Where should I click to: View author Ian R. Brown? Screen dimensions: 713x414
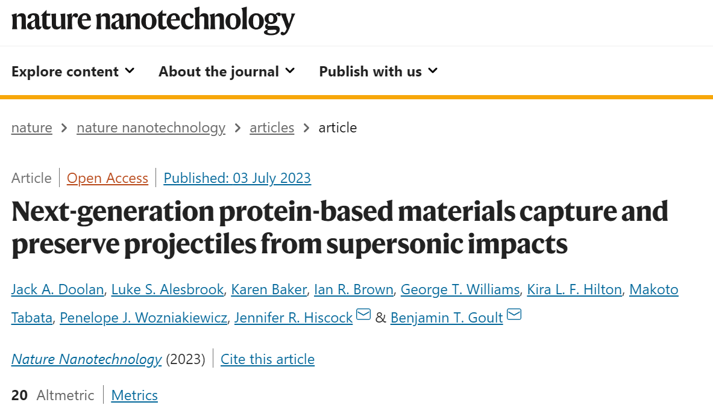point(354,289)
